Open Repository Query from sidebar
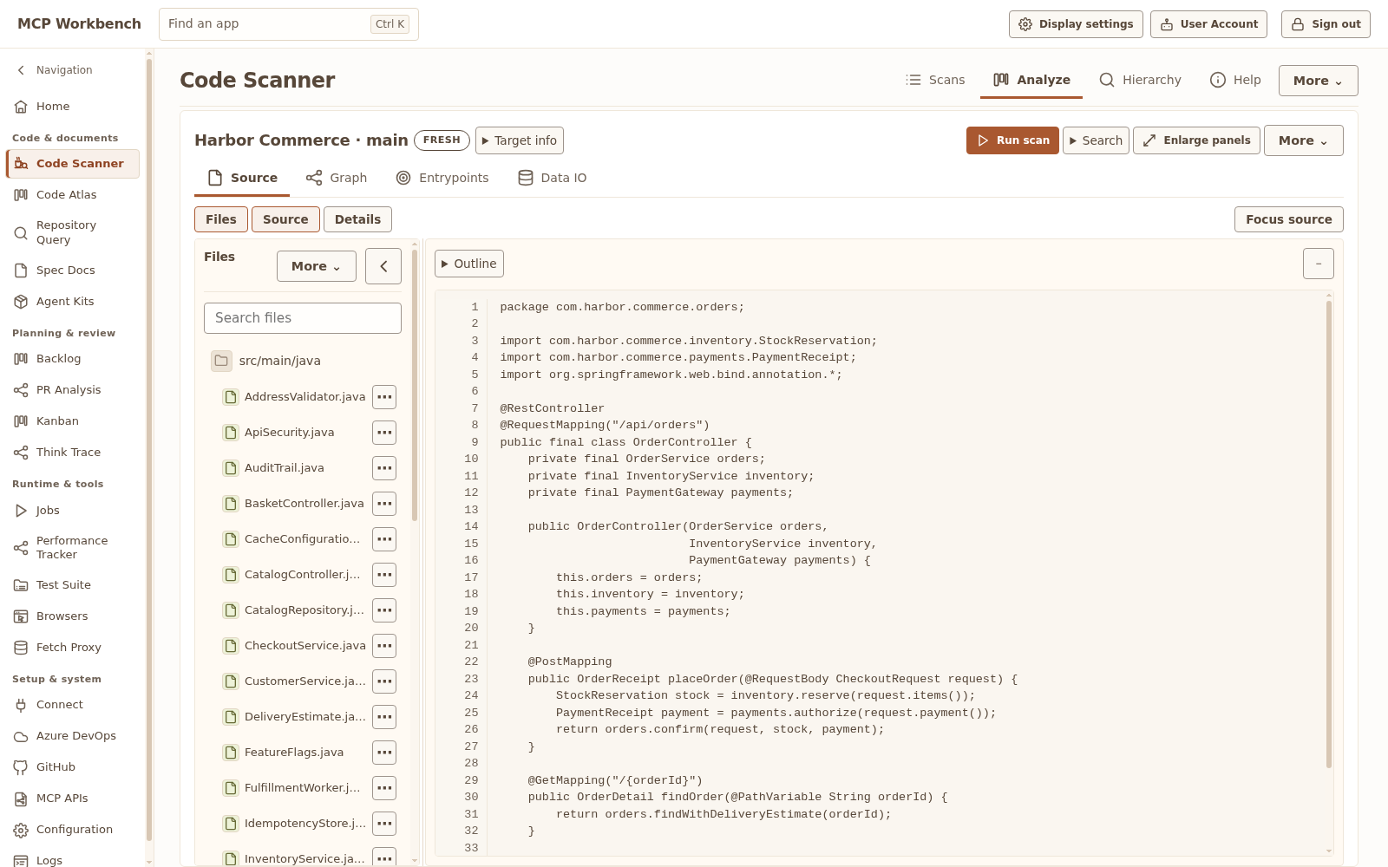 73,232
